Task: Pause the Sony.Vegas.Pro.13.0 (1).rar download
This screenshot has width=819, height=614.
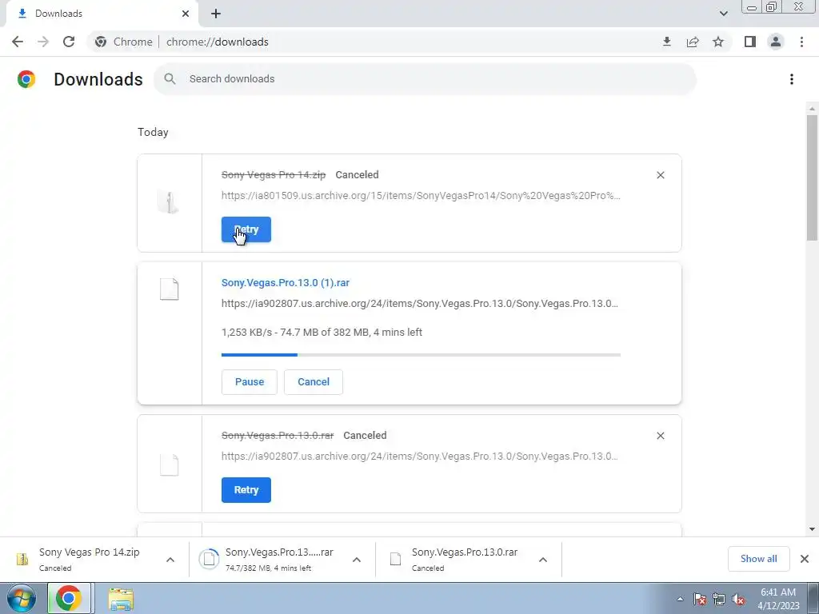Action: pyautogui.click(x=250, y=381)
